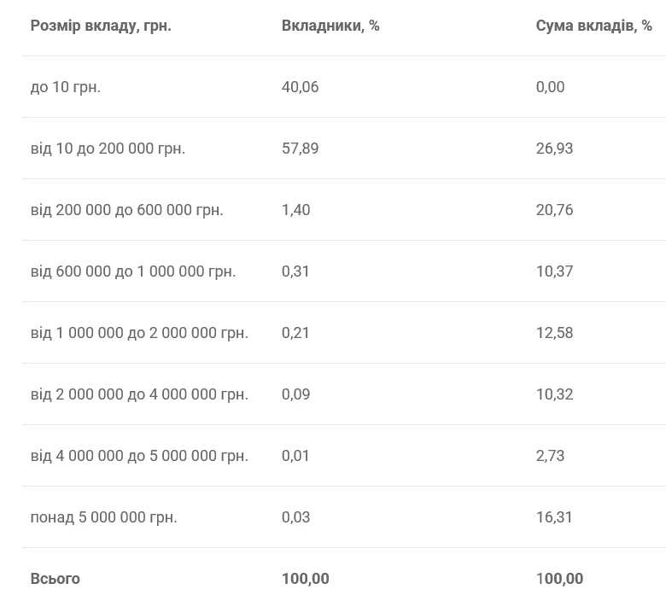Click the 'Сума вкладів, %' column header
666x601 pixels.
click(593, 26)
